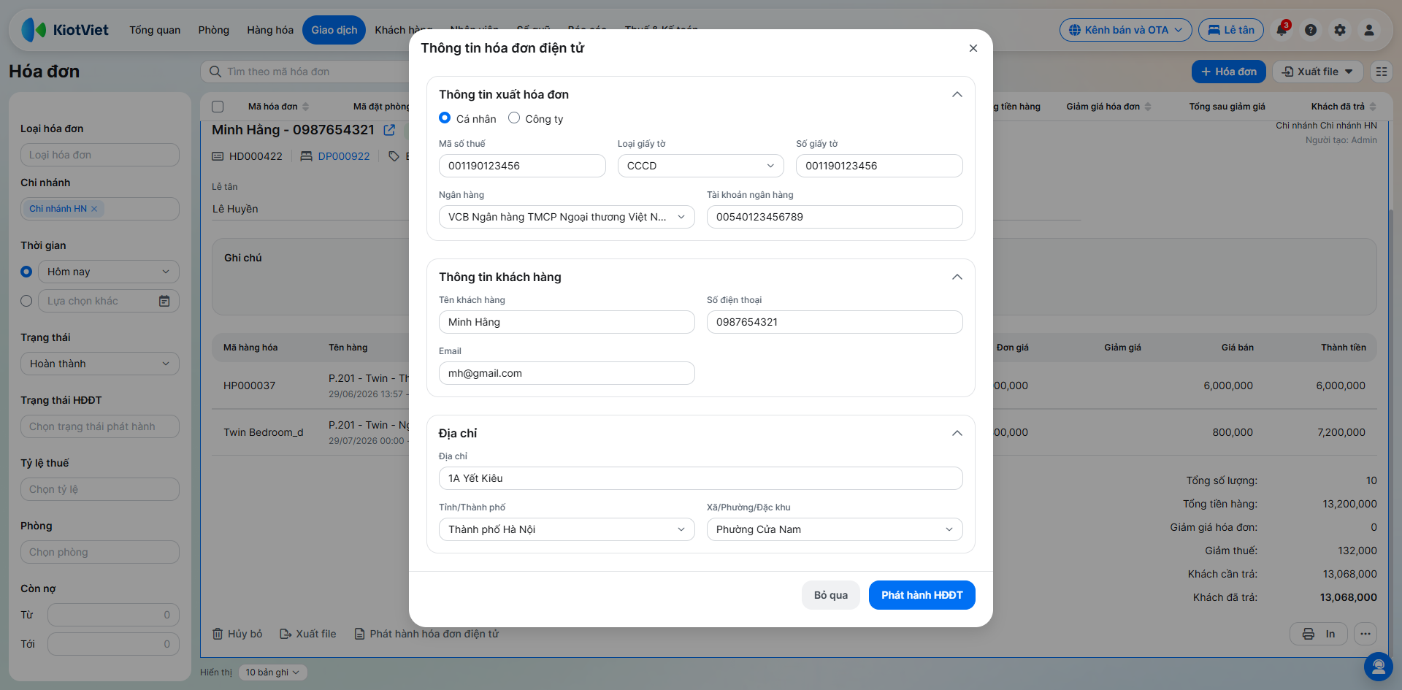Image resolution: width=1402 pixels, height=690 pixels.
Task: Click the Còn nợ Từ amount field
Action: pyautogui.click(x=113, y=615)
